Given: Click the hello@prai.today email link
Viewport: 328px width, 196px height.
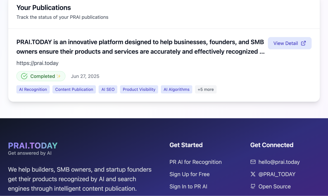Looking at the screenshot, I should (279, 162).
